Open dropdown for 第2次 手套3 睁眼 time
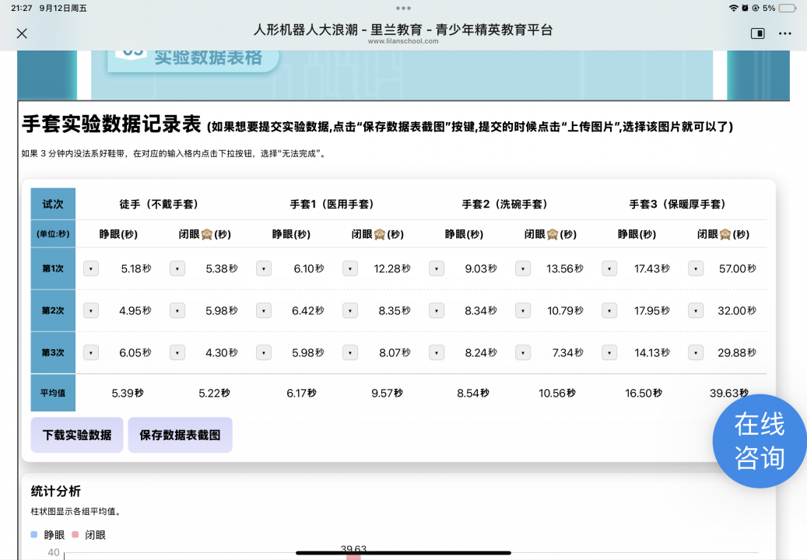The height and width of the screenshot is (560, 807). click(x=609, y=310)
